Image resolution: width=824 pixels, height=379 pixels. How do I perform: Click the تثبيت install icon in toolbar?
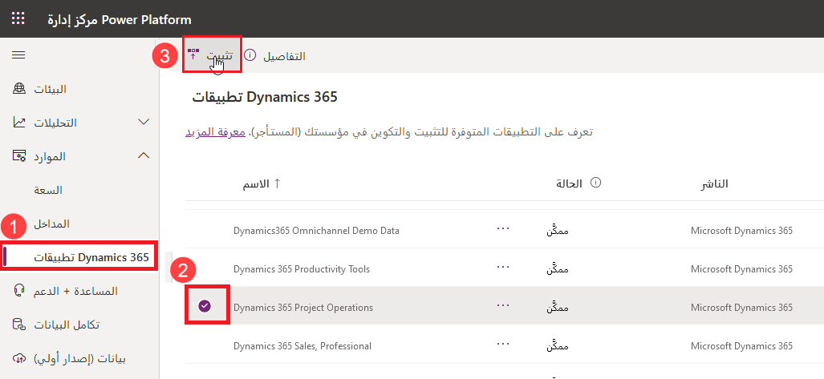click(193, 54)
